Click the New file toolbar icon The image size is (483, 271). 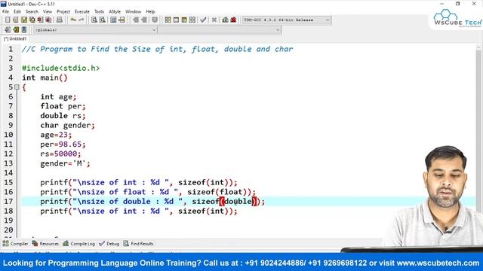pos(8,20)
